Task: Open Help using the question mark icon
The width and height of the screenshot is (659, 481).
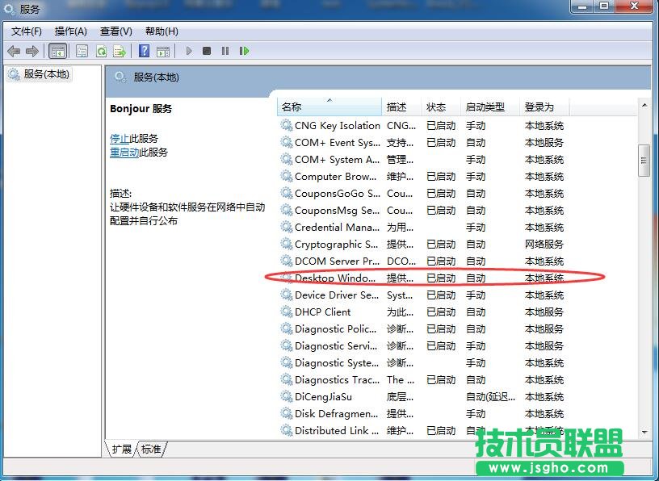Action: tap(144, 51)
